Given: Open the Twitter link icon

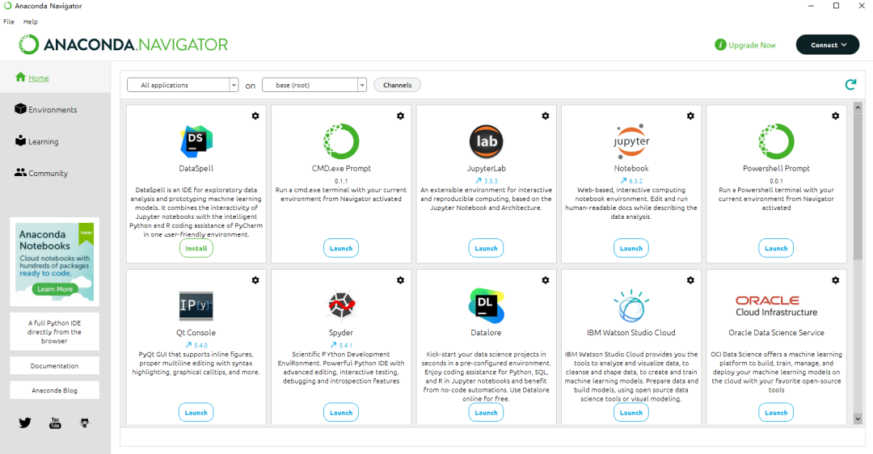Looking at the screenshot, I should 25,422.
